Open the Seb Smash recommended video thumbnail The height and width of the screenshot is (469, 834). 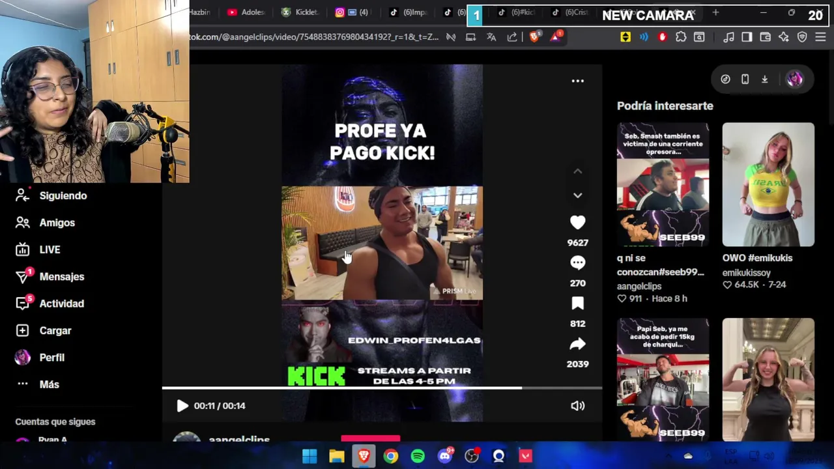663,184
